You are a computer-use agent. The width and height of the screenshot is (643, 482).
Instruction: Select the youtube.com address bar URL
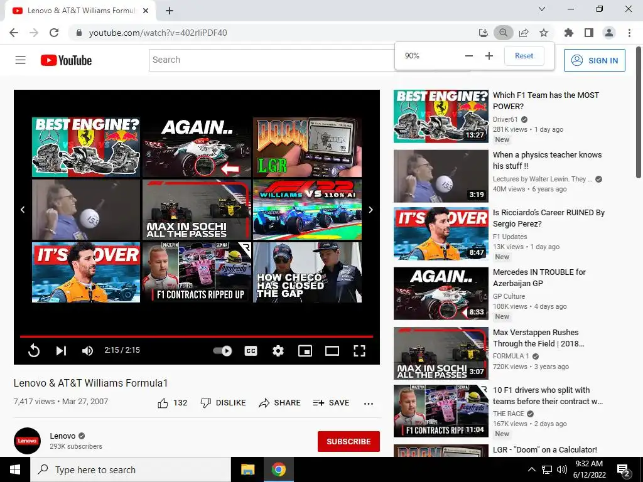point(158,33)
